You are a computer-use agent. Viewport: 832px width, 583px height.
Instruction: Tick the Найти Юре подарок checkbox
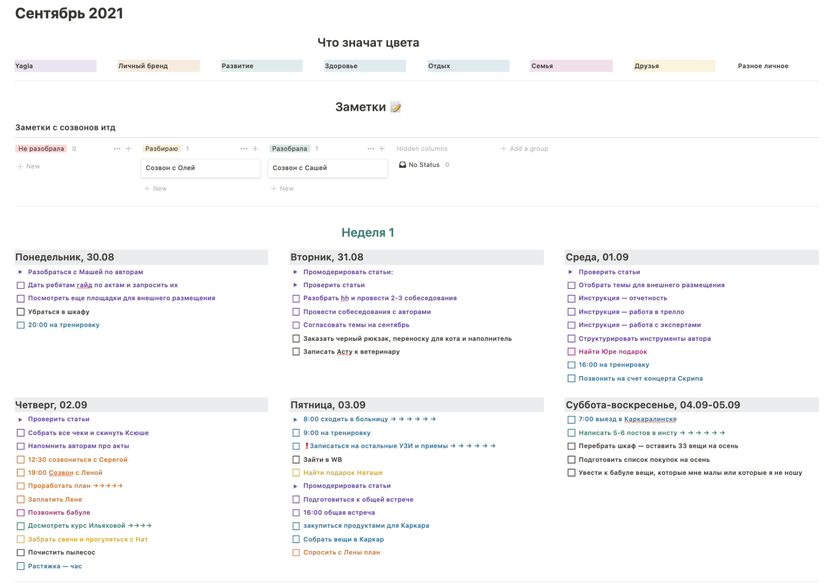[x=571, y=352]
